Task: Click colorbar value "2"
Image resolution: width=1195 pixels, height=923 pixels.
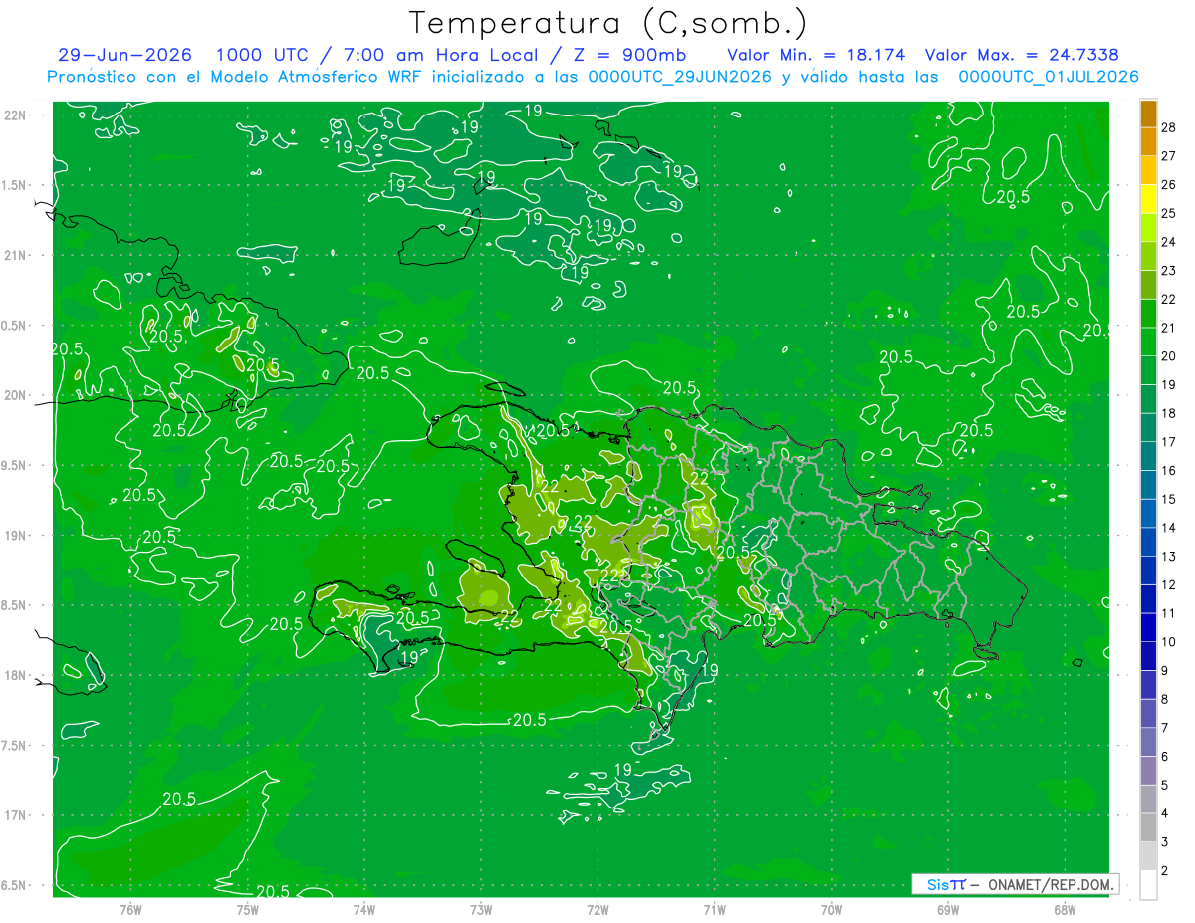Action: pyautogui.click(x=1164, y=871)
